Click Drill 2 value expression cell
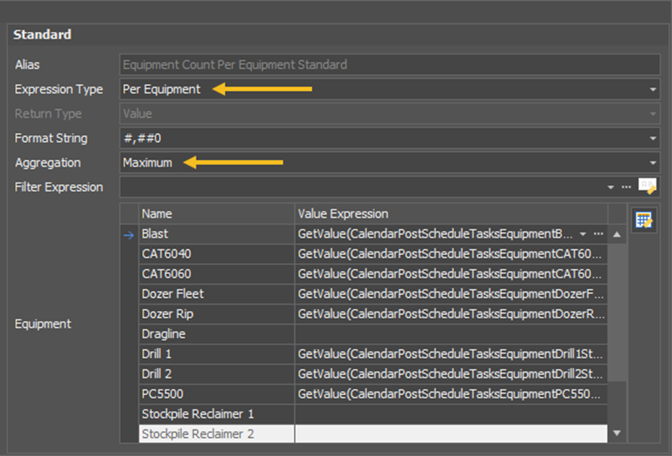 point(451,374)
